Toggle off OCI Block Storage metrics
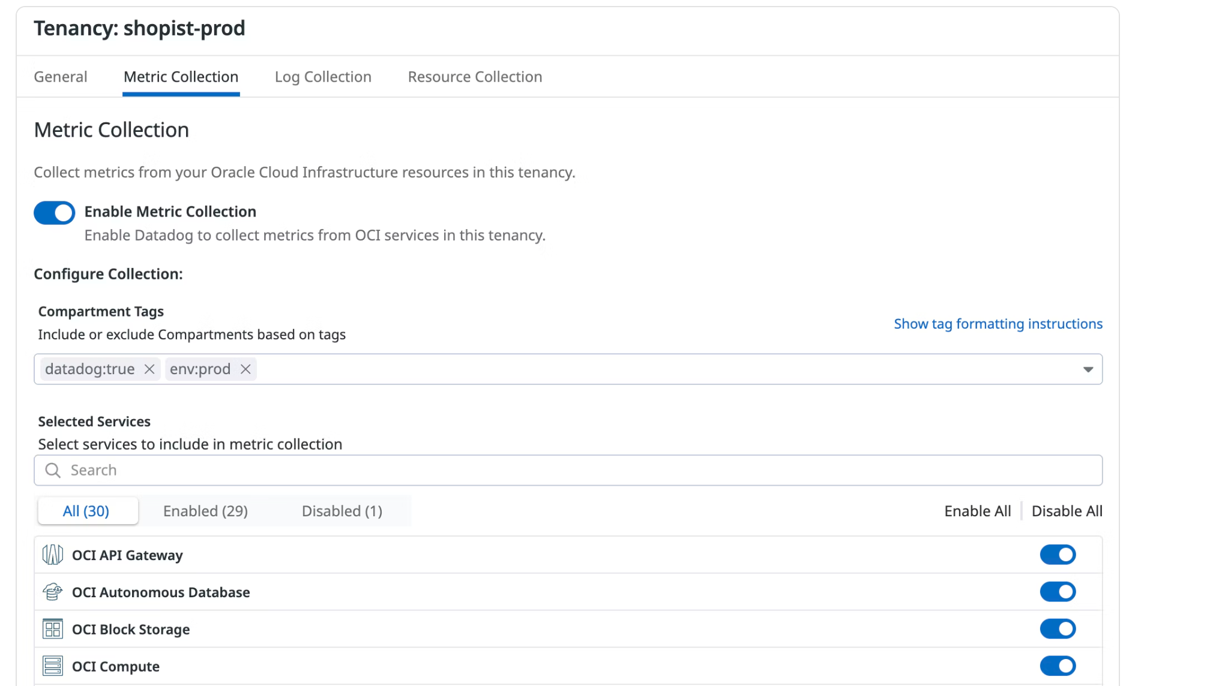 coord(1058,629)
